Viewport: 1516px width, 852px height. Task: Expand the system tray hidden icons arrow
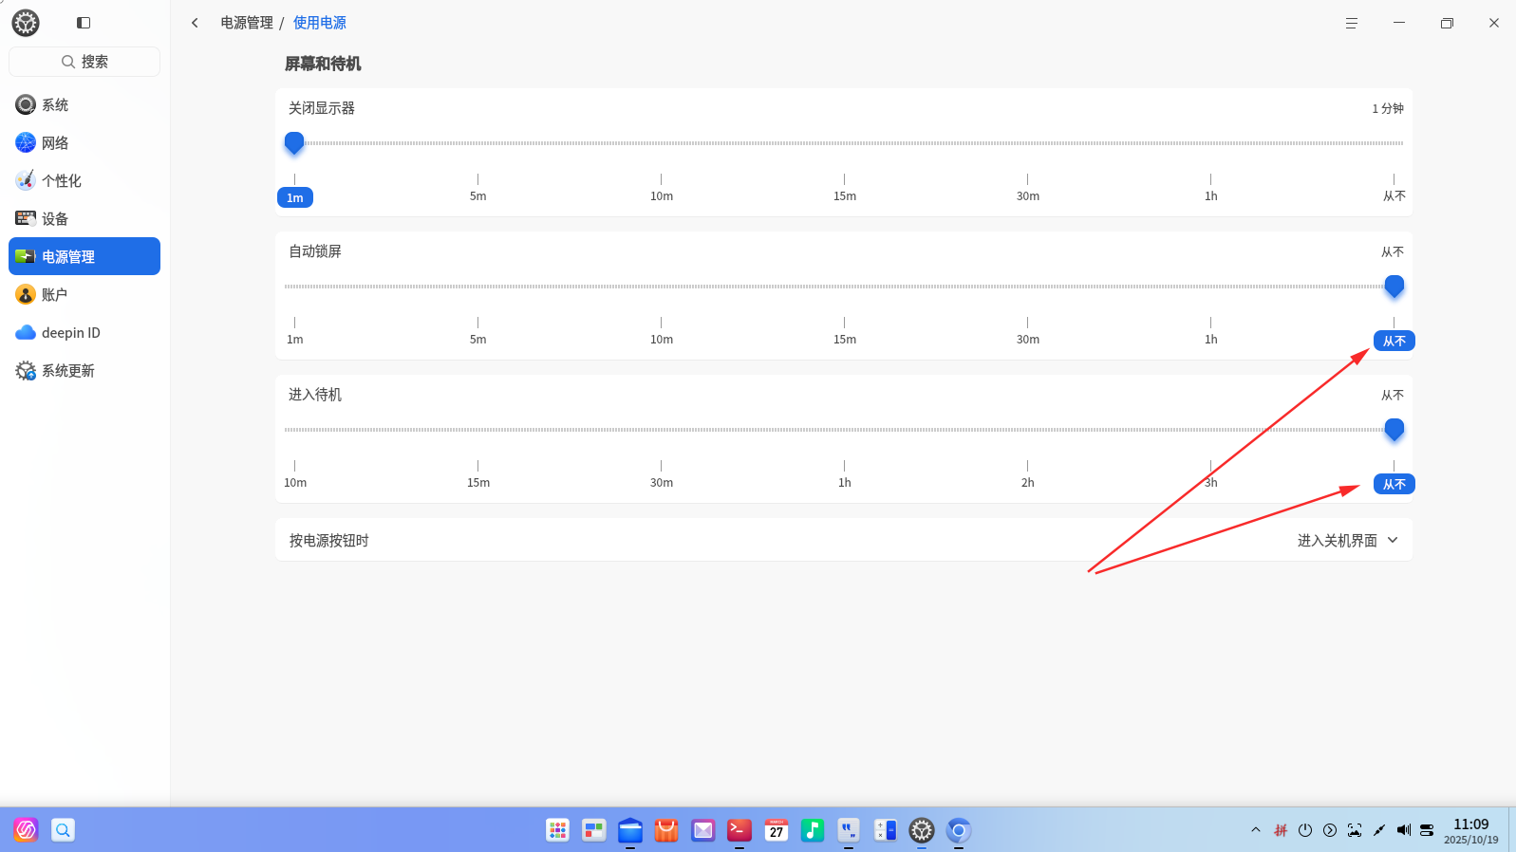(x=1255, y=830)
